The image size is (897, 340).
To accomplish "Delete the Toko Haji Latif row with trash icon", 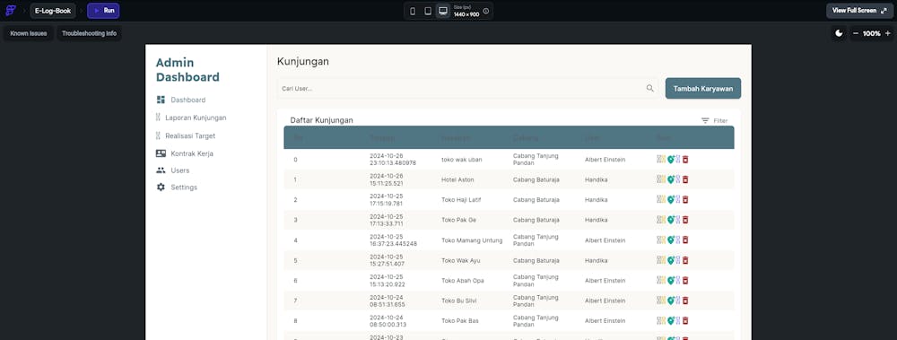I will coord(685,200).
